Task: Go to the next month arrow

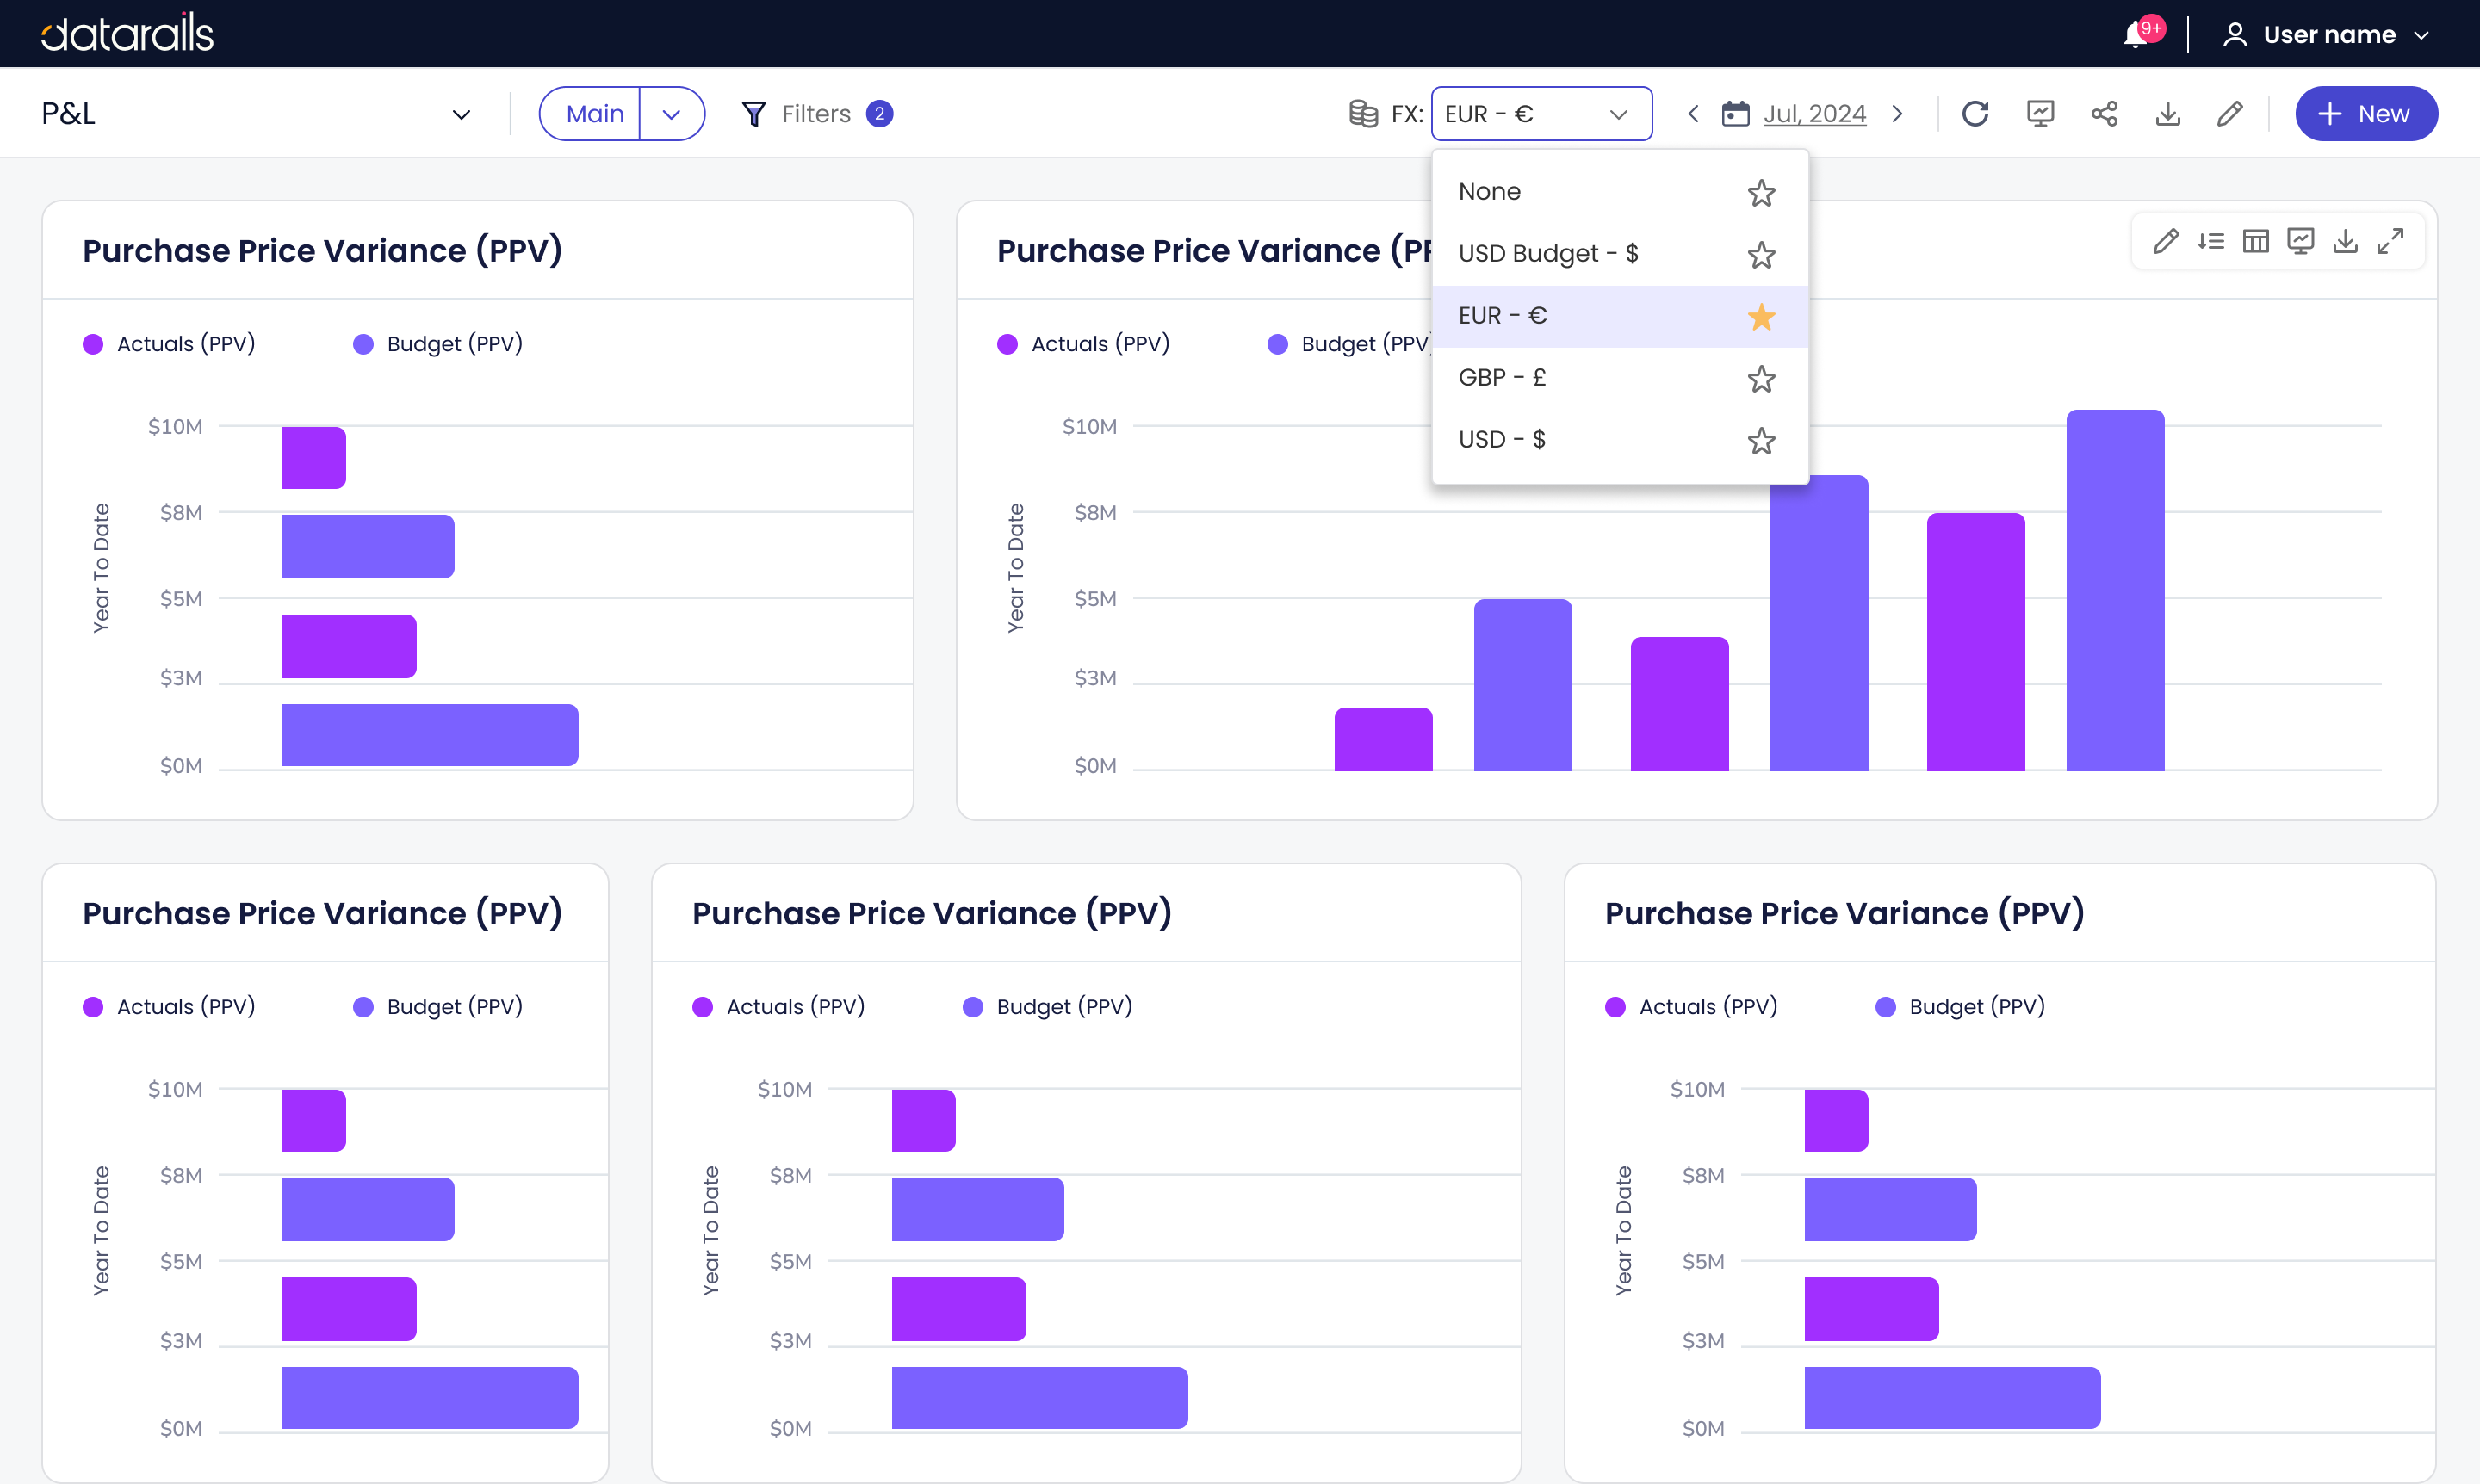Action: [1897, 114]
